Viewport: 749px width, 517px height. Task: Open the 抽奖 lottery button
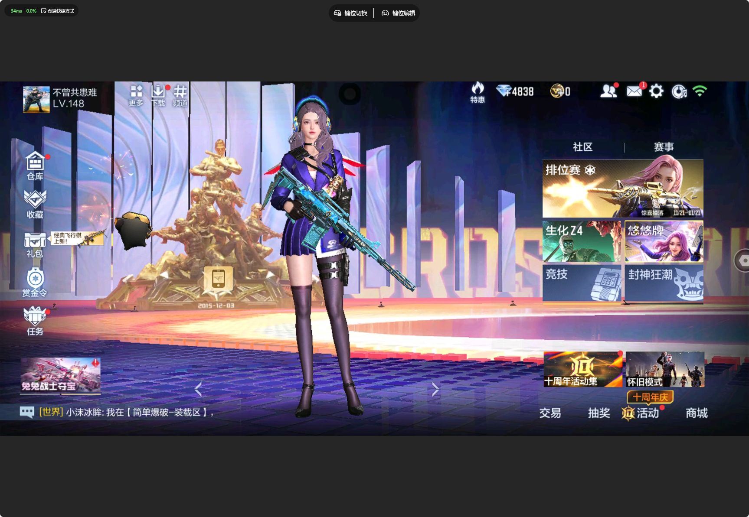(x=599, y=413)
